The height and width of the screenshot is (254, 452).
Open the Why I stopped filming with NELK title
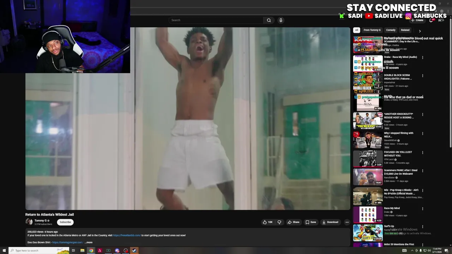pyautogui.click(x=399, y=135)
